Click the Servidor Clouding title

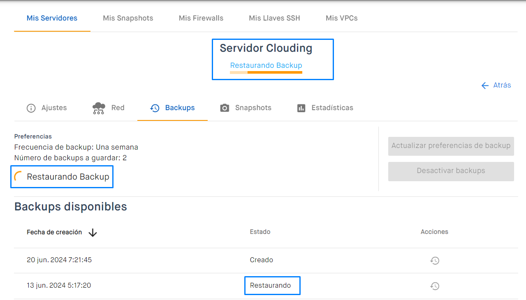coord(266,48)
